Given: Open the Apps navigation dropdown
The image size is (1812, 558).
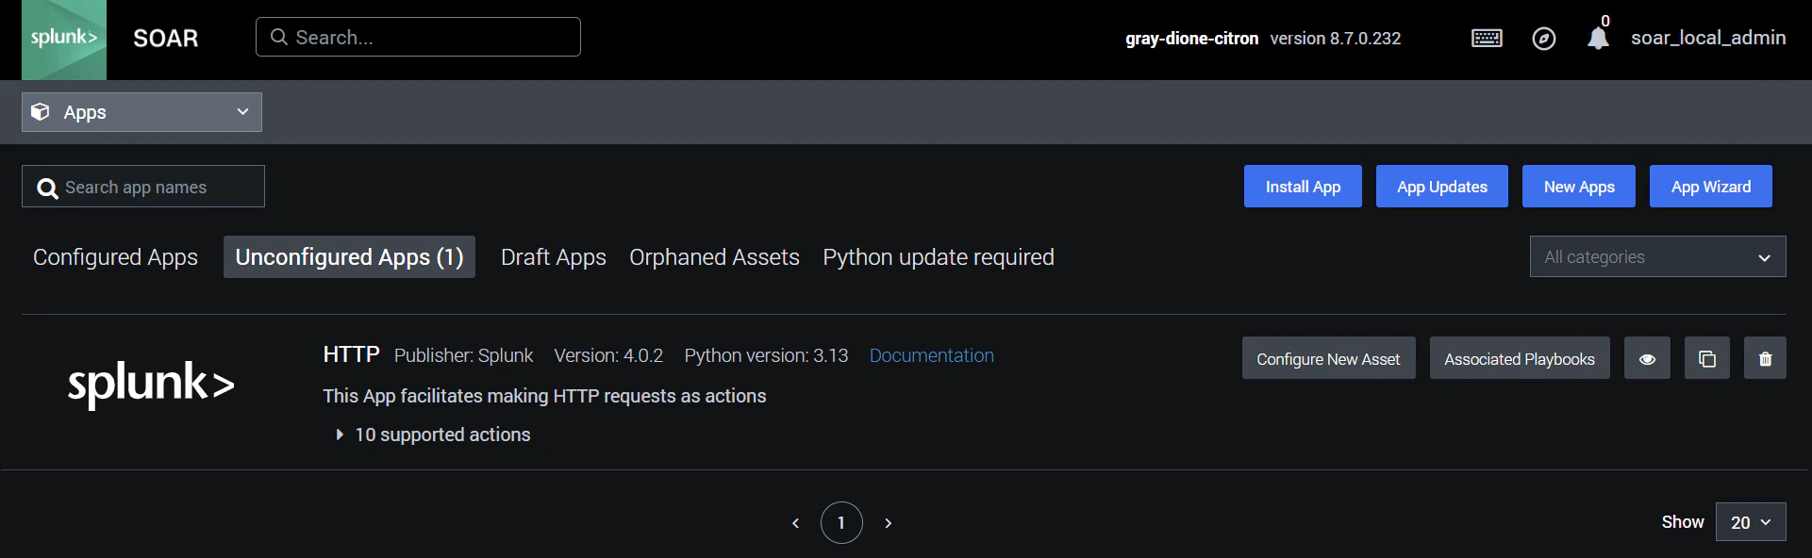Looking at the screenshot, I should [141, 112].
